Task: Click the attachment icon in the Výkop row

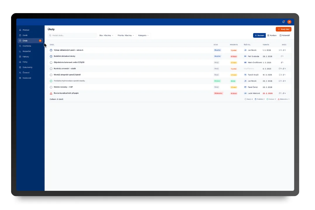Action: [284, 50]
